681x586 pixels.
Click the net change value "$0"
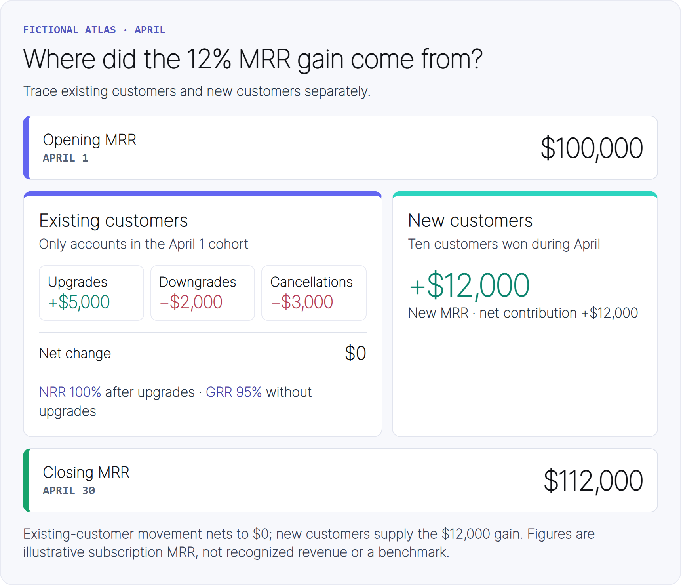point(355,353)
